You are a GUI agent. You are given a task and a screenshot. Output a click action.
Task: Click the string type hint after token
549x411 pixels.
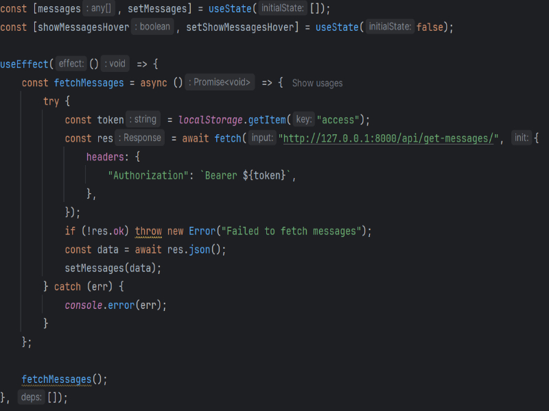(x=143, y=120)
